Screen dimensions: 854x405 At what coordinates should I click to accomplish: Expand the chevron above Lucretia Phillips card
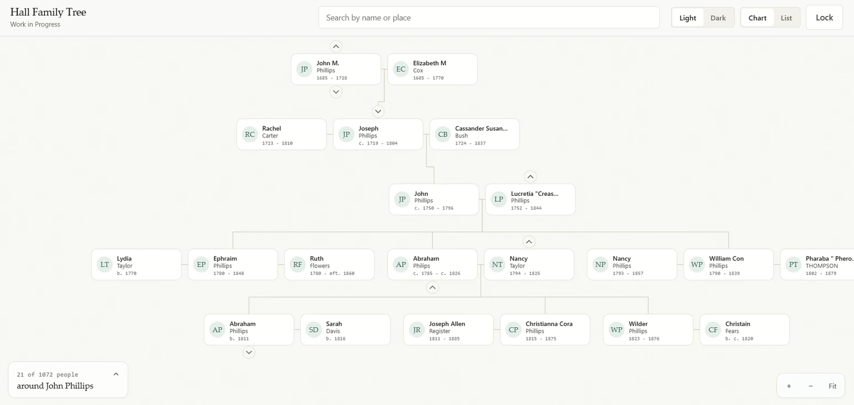[x=530, y=177]
